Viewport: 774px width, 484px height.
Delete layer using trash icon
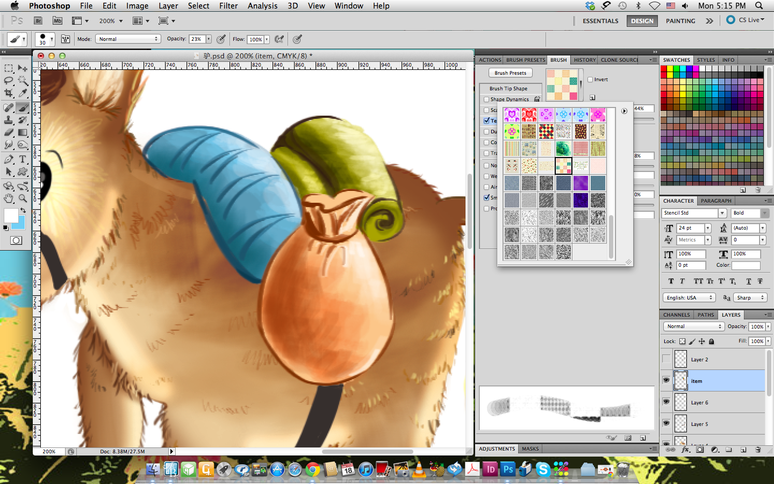point(758,450)
